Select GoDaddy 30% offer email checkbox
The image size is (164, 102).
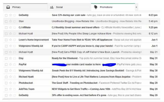(6, 95)
